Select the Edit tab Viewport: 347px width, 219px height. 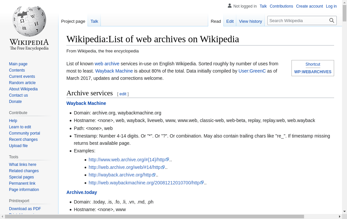[x=230, y=21]
